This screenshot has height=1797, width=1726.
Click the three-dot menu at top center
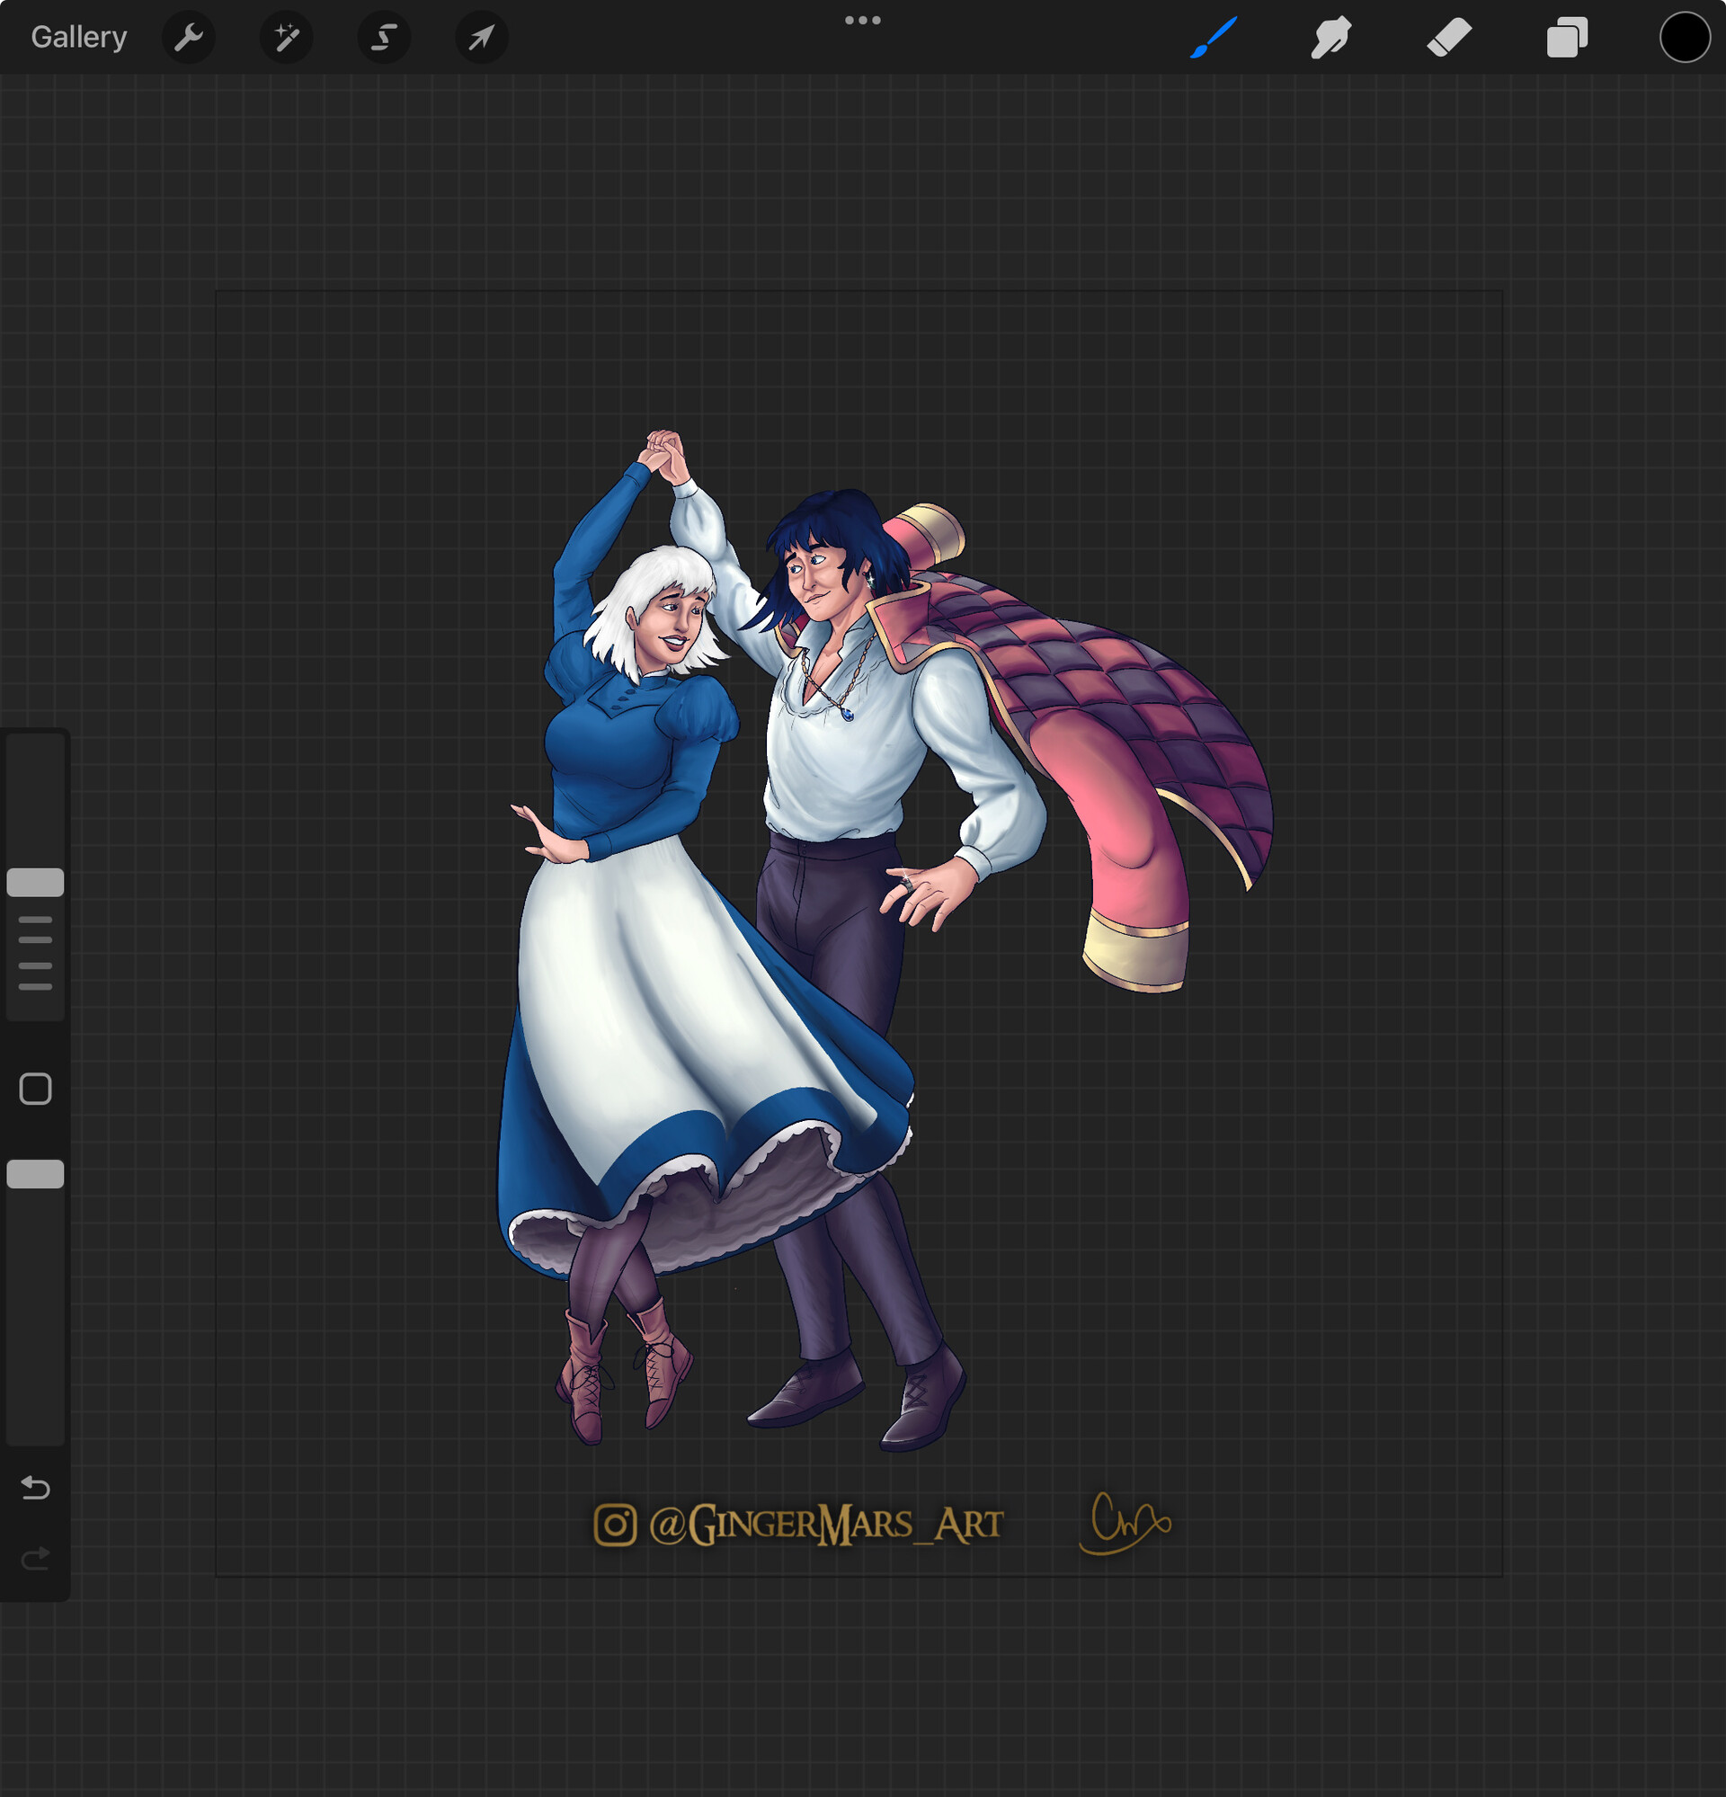pos(862,20)
